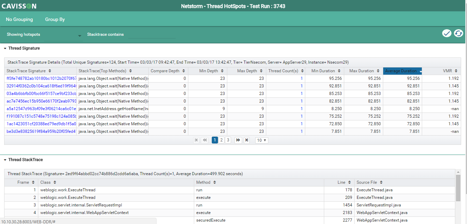
Task: Open the rows-per-page dropdown showing 10
Action: pyautogui.click(x=262, y=140)
